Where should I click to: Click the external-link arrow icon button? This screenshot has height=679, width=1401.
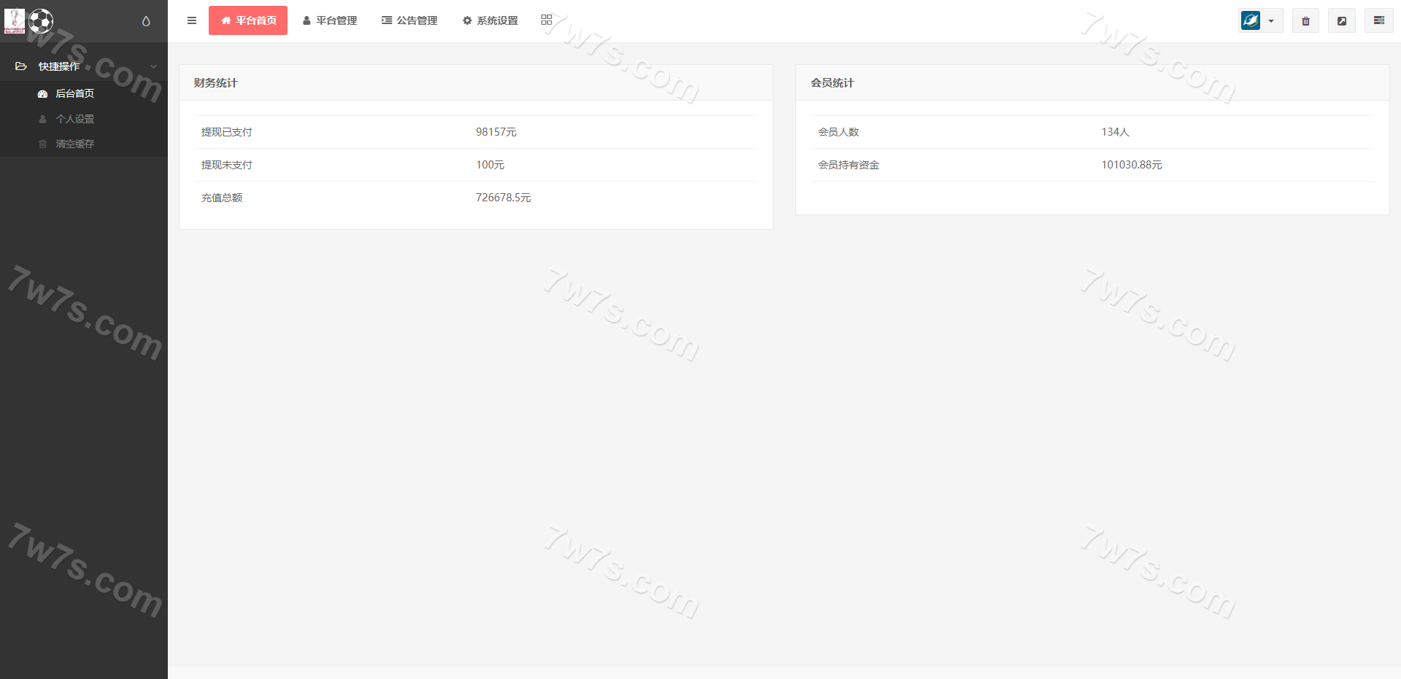tap(1341, 21)
